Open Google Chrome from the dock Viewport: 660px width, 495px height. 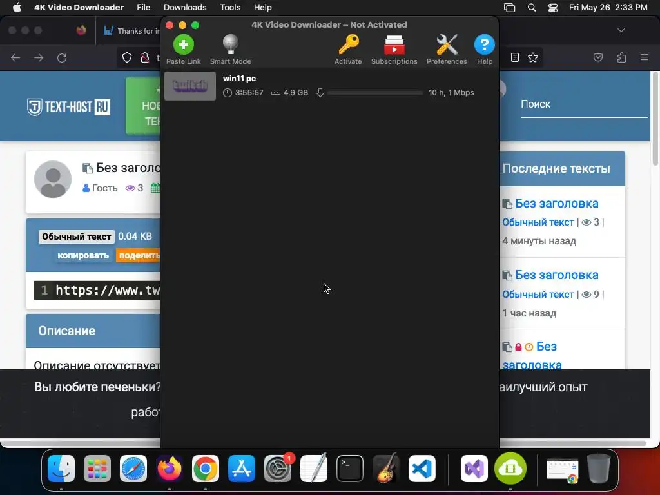coord(206,469)
